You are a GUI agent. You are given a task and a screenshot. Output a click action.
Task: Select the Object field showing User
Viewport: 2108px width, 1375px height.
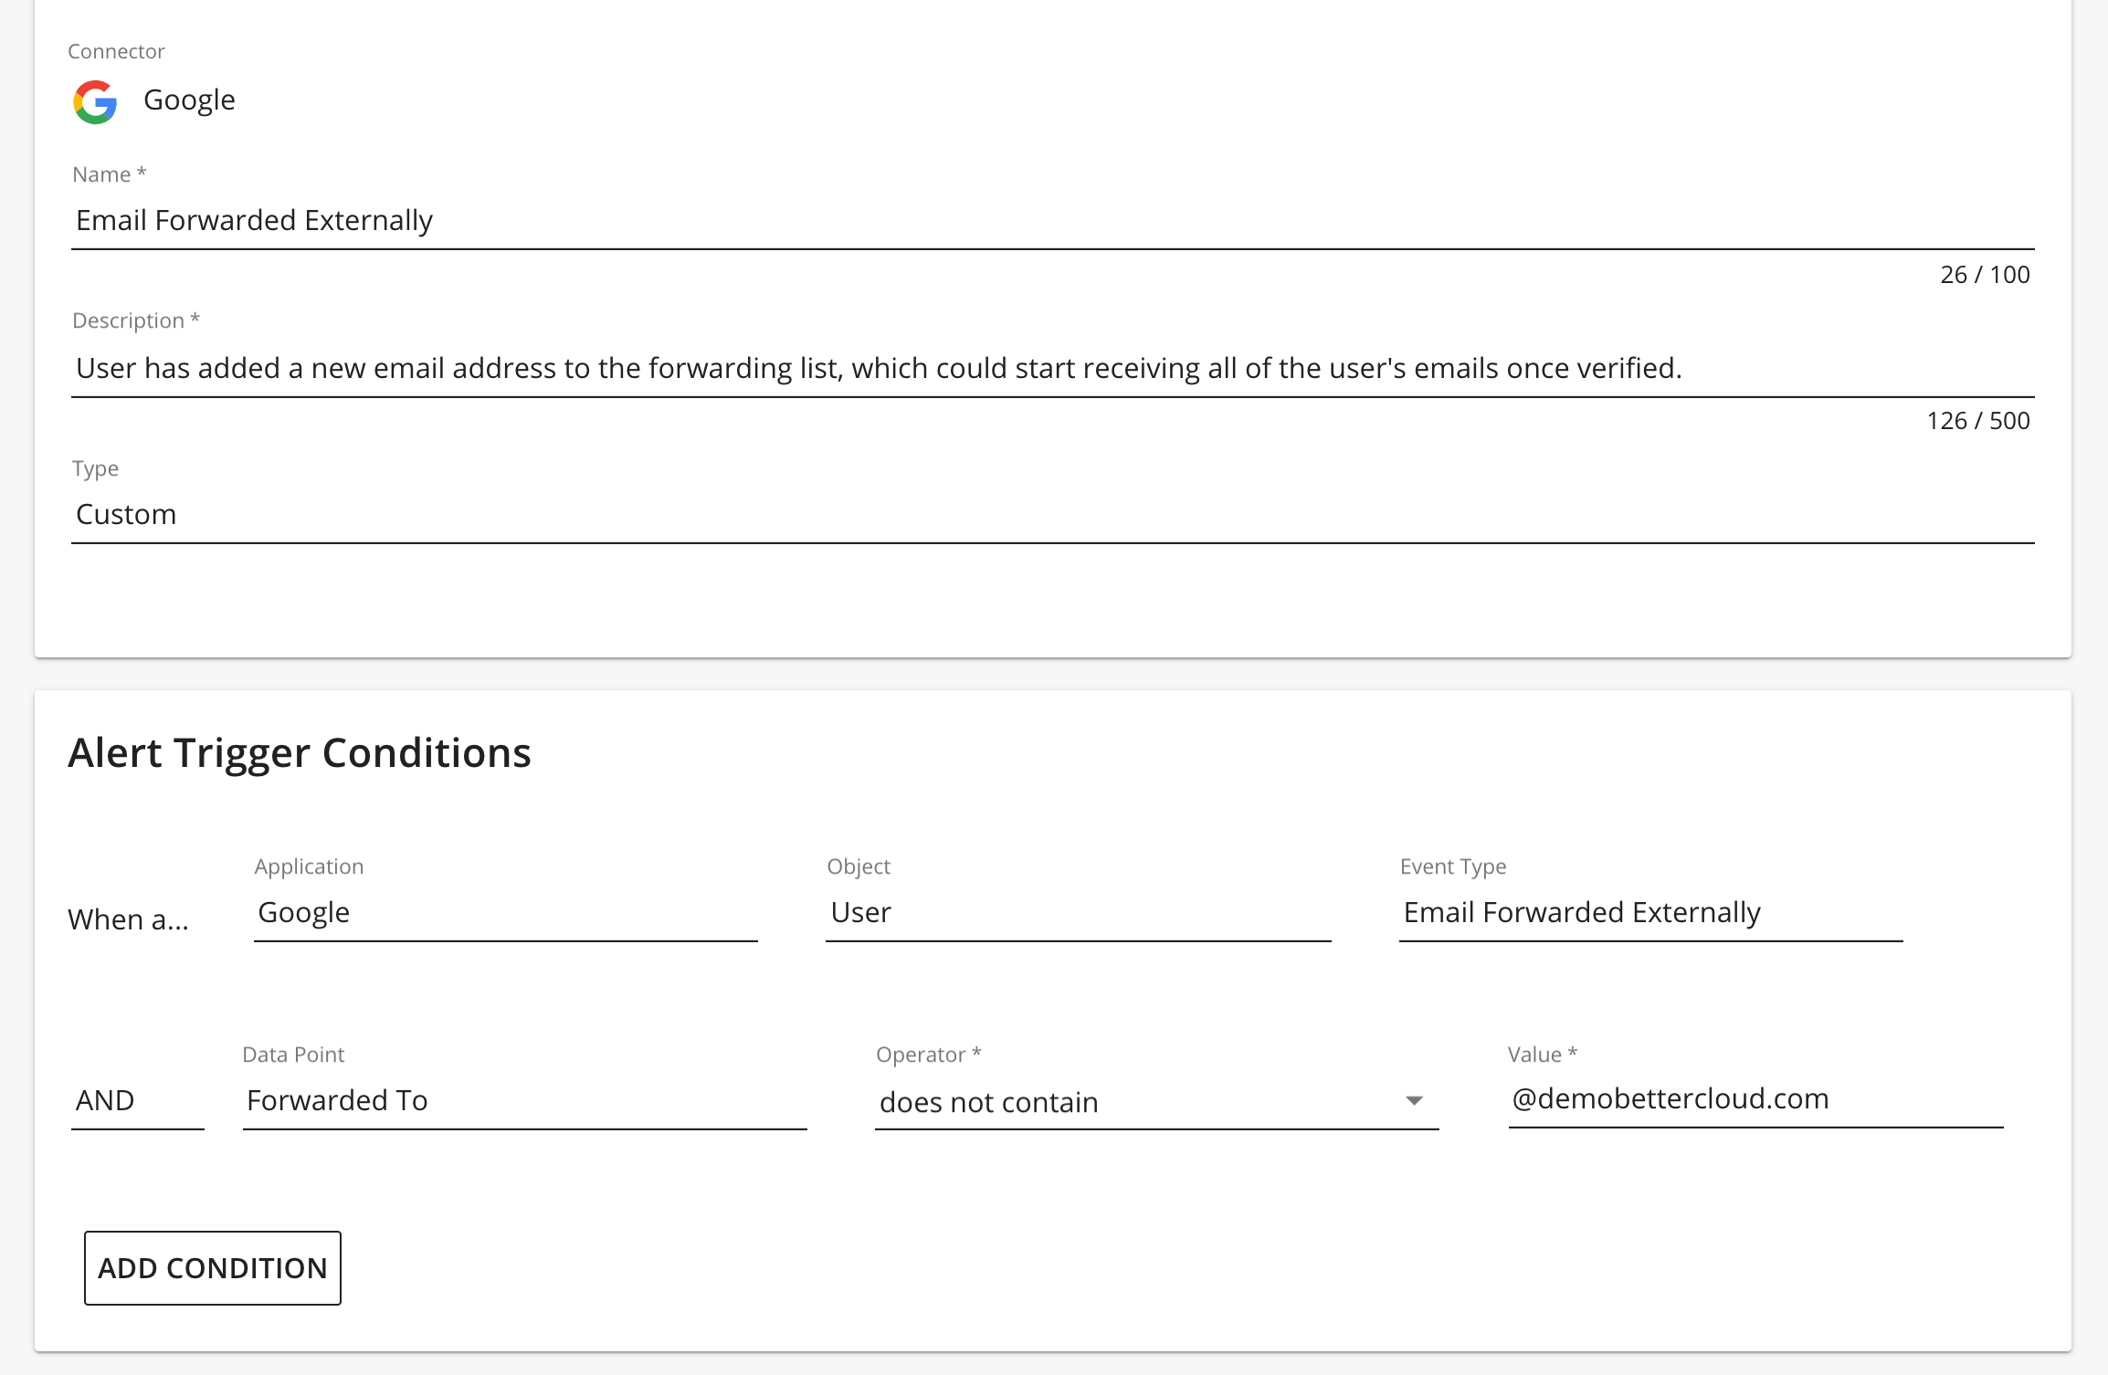(x=1078, y=913)
